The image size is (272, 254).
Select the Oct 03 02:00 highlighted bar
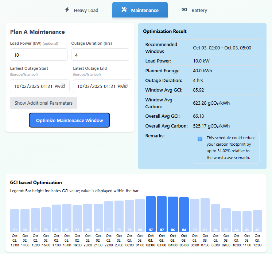[151, 214]
